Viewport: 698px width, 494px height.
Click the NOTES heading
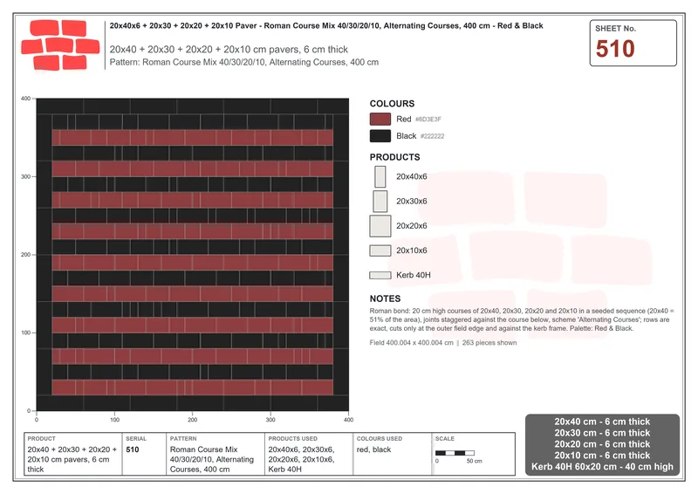tap(385, 298)
